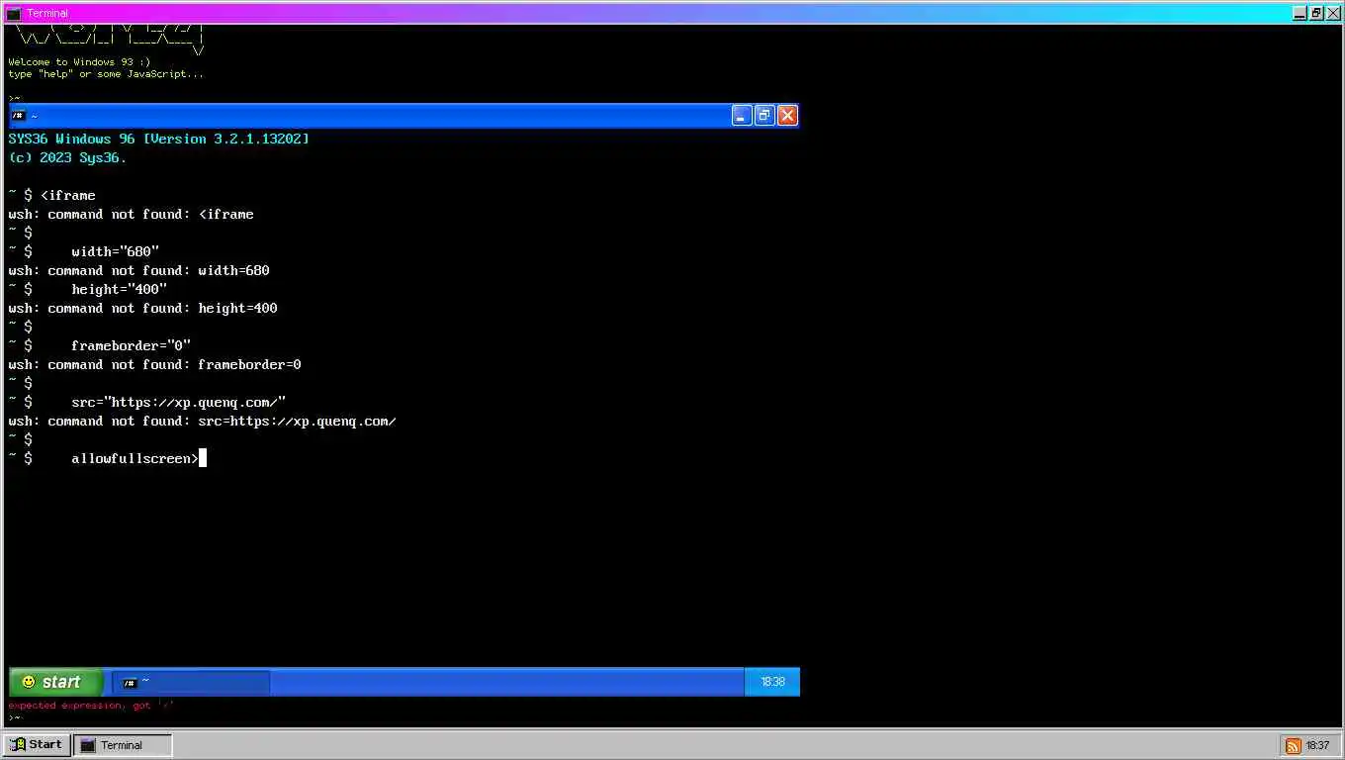The image size is (1345, 760).
Task: Click the 'type "help" or some JavaScript...' line
Action: (x=106, y=73)
